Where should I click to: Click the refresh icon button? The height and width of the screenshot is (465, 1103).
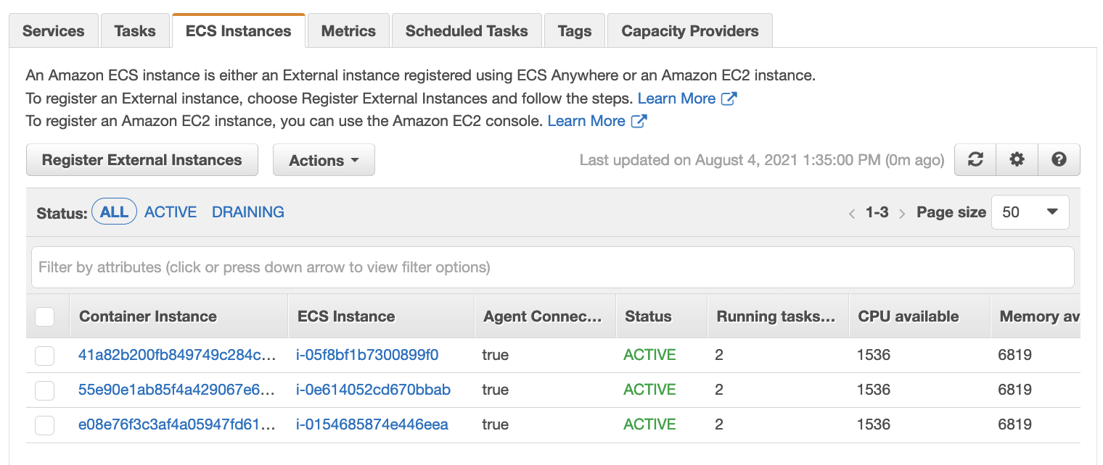click(975, 160)
